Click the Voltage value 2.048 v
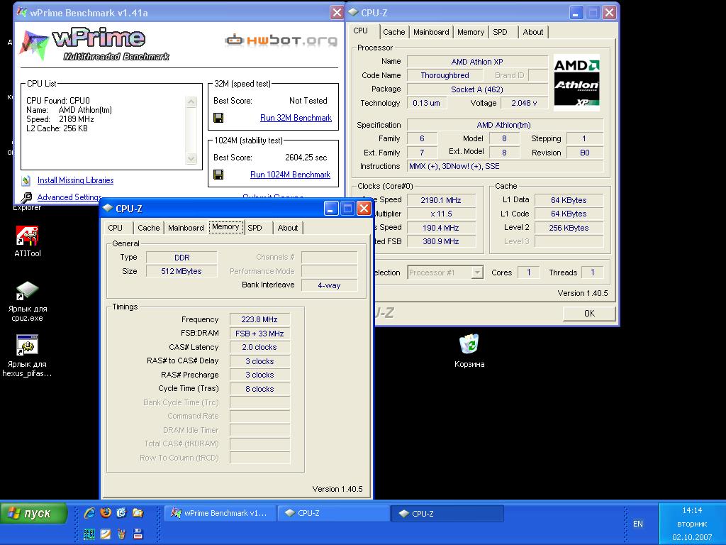The width and height of the screenshot is (726, 545). 524,103
